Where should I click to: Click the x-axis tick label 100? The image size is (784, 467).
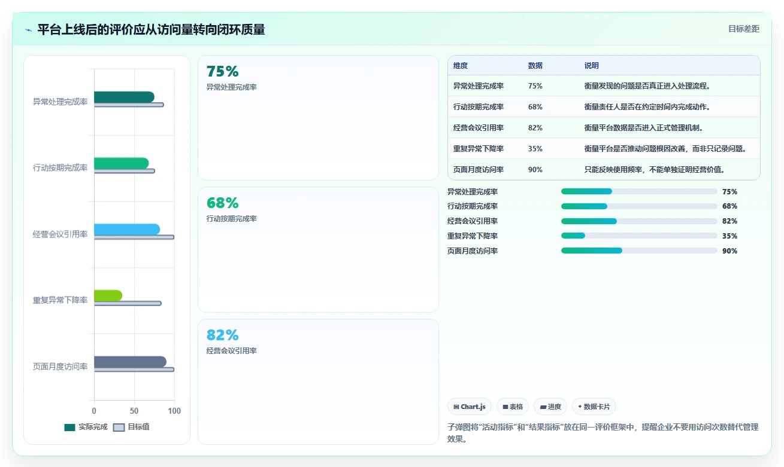[174, 411]
